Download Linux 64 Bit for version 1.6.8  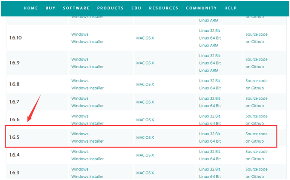pos(210,88)
